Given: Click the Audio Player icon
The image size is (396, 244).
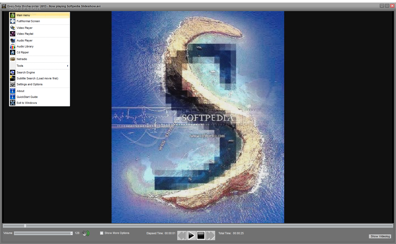Looking at the screenshot, I should 13,40.
